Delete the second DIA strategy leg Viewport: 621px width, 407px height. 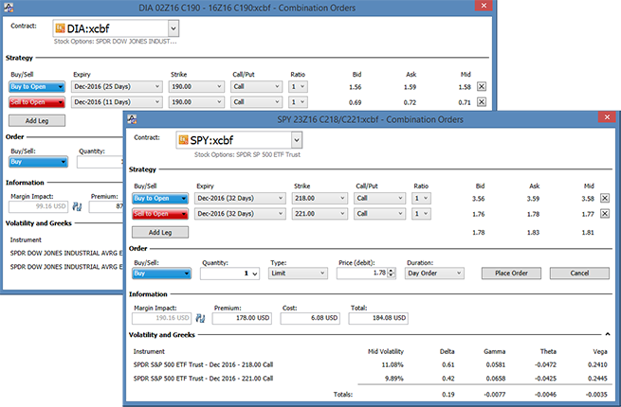[481, 101]
